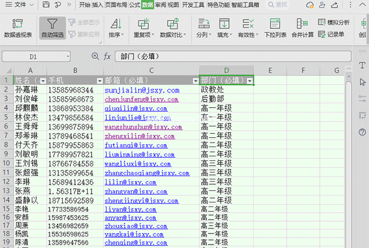This screenshot has width=369, height=248.
Task: Click 全部显示 show all filter icon
Action: point(72,22)
